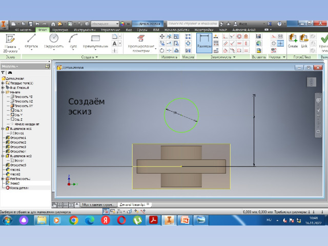Switch to Моя главная страница document tab
This screenshot has width=328, height=246.
98,204
